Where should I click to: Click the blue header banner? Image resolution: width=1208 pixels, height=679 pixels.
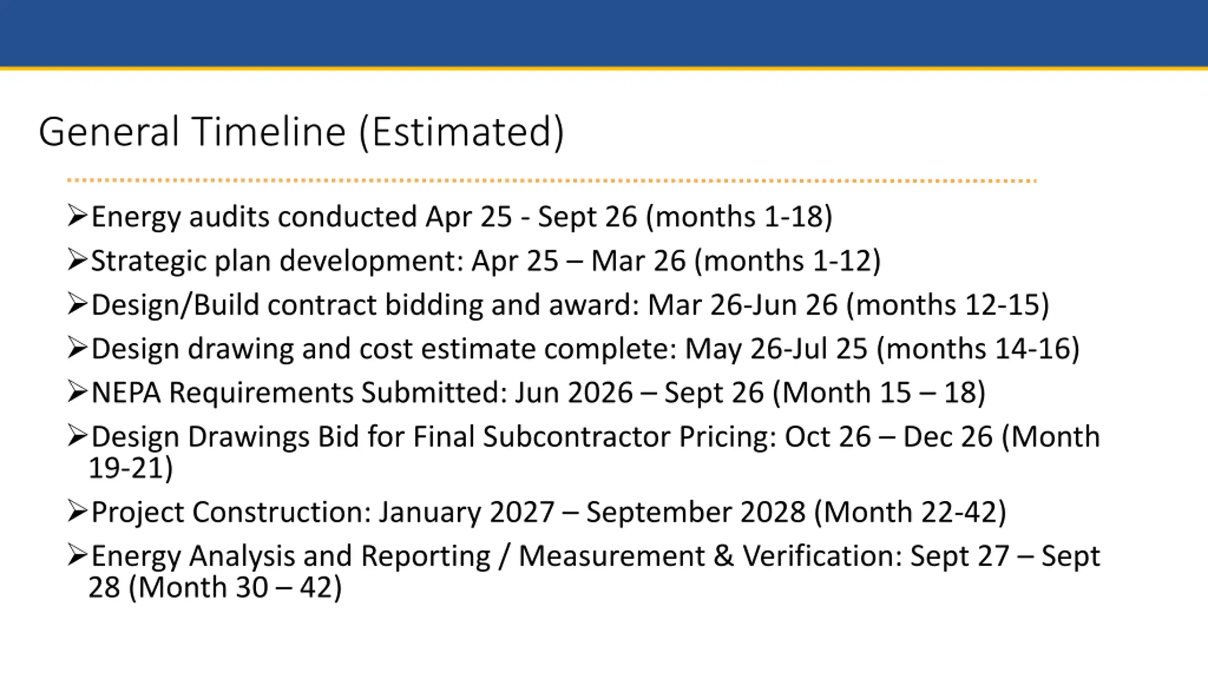click(604, 33)
